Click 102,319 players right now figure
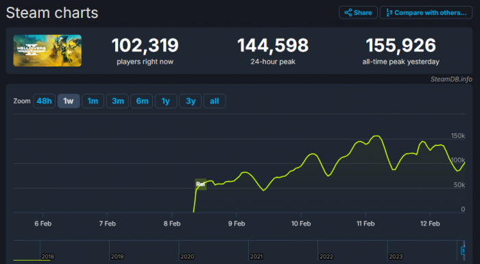Image resolution: width=480 pixels, height=264 pixels. 145,45
